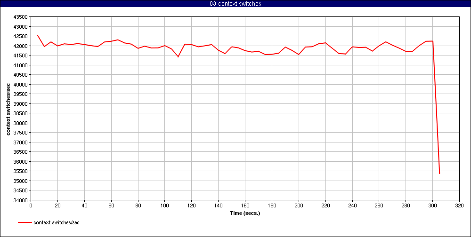Click the 39000 y-axis label
Screen dimensions: 471x237
coord(21,104)
